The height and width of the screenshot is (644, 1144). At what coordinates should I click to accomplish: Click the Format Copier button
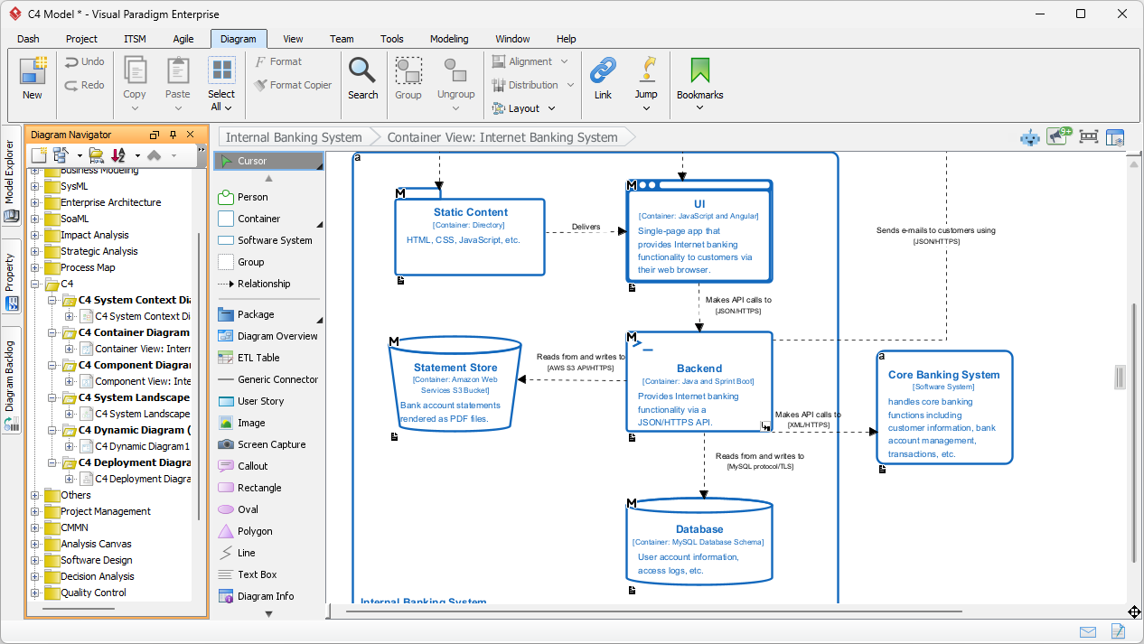[293, 85]
